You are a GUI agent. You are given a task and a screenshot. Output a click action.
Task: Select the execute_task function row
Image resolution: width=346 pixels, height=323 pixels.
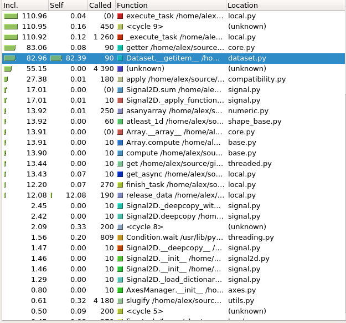pos(173,16)
